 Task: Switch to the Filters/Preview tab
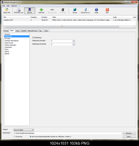pos(32,31)
